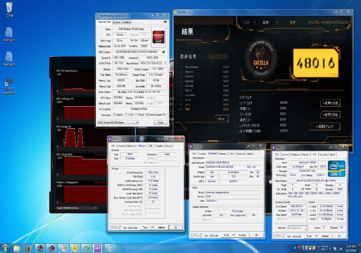Click the BIOS Version field in GPU-Z

pyautogui.click(x=137, y=52)
